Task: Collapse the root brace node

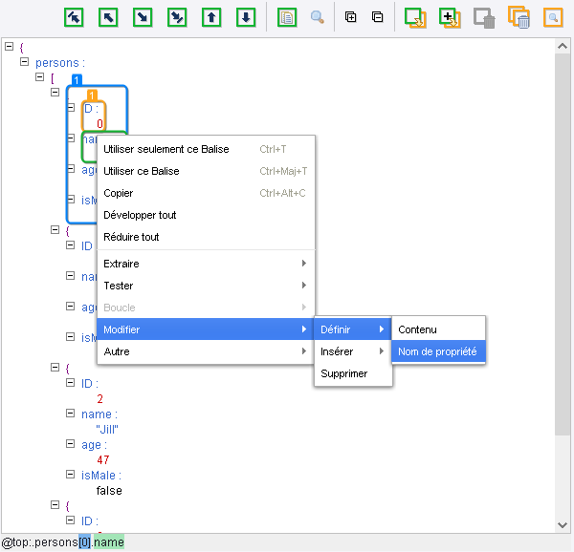Action: click(10, 47)
